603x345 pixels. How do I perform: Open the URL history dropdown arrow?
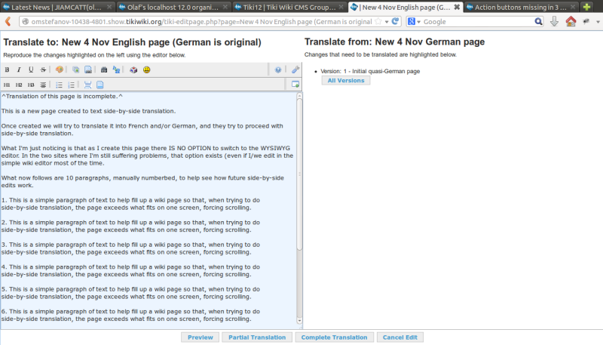(x=387, y=22)
